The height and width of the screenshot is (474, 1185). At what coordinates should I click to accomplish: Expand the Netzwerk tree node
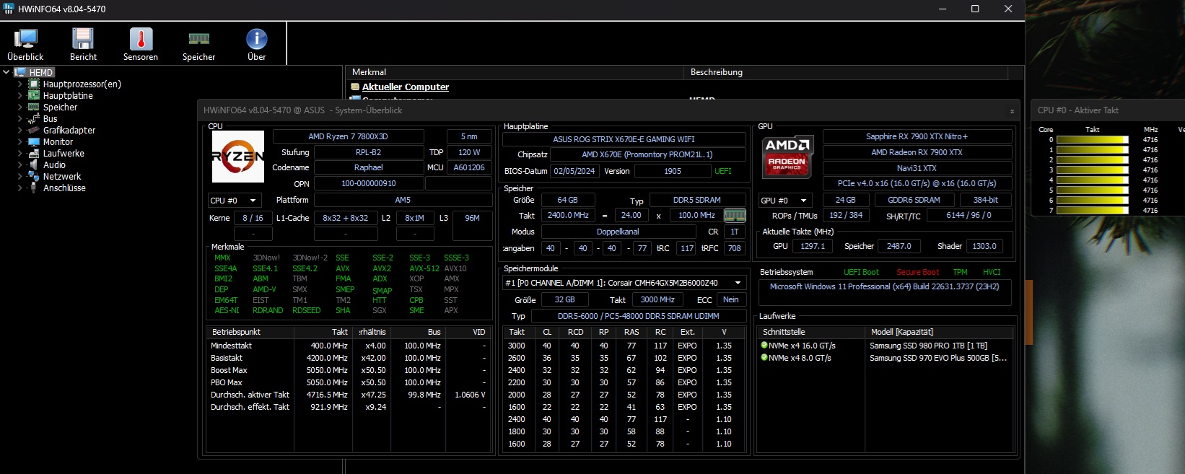click(20, 177)
